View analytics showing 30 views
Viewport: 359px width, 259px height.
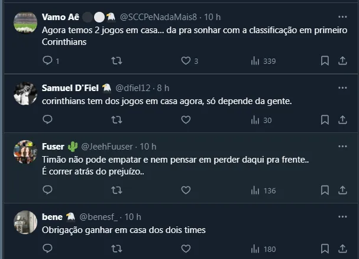[x=261, y=120]
